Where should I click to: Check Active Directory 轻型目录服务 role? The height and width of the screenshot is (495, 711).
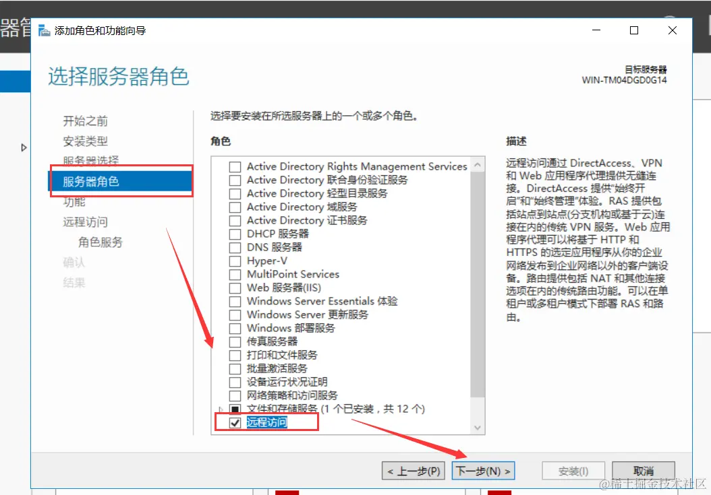point(235,194)
